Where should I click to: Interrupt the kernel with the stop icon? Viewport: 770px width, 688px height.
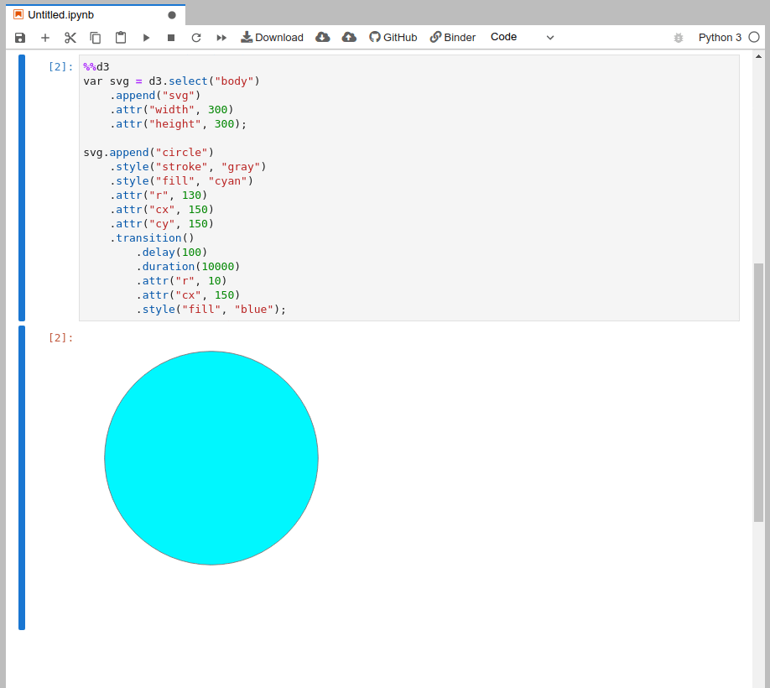[x=171, y=38]
